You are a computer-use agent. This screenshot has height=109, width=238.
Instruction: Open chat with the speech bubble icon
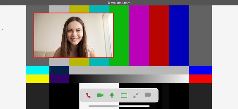pos(148,95)
